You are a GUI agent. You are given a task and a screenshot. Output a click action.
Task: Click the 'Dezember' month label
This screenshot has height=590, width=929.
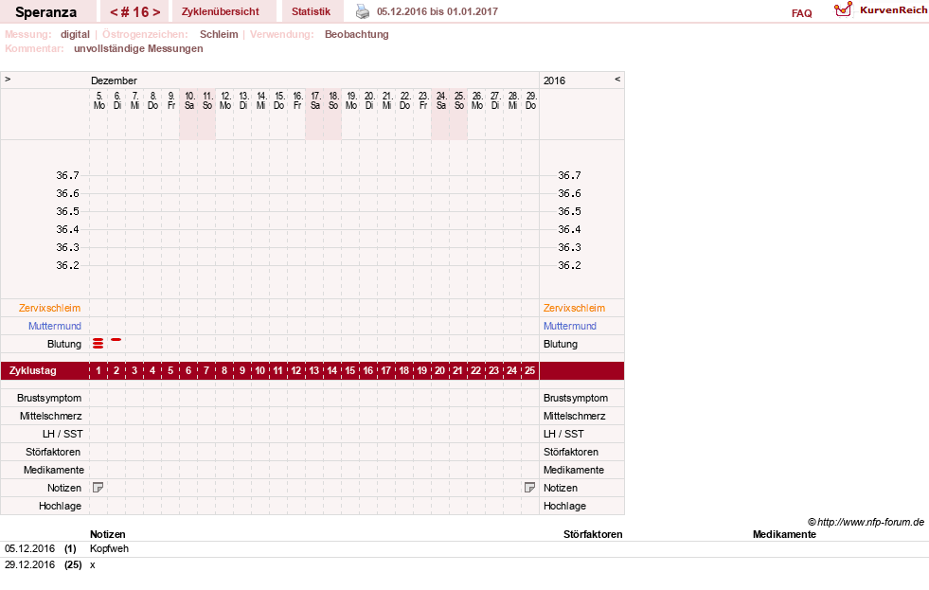[x=114, y=80]
